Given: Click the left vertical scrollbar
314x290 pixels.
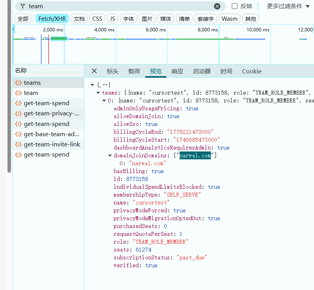Looking at the screenshot, I should [x=9, y=86].
